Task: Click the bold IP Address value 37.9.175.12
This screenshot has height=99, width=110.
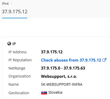Action: [52, 52]
